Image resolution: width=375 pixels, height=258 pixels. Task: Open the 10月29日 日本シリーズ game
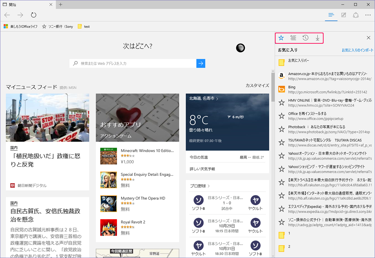click(x=228, y=225)
